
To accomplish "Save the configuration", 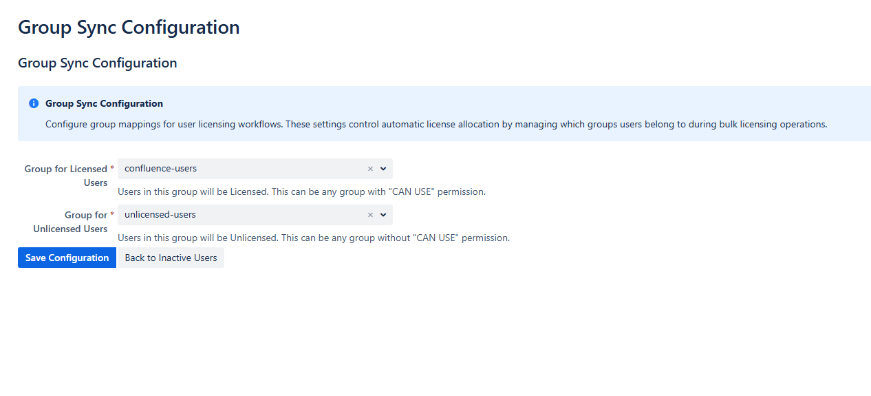I will pyautogui.click(x=67, y=258).
